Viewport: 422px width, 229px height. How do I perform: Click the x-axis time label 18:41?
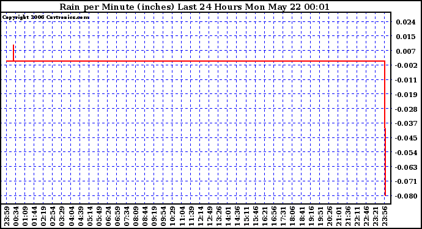click(302, 217)
